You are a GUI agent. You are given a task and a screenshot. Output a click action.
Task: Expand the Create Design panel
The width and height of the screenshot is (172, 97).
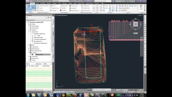point(64,13)
